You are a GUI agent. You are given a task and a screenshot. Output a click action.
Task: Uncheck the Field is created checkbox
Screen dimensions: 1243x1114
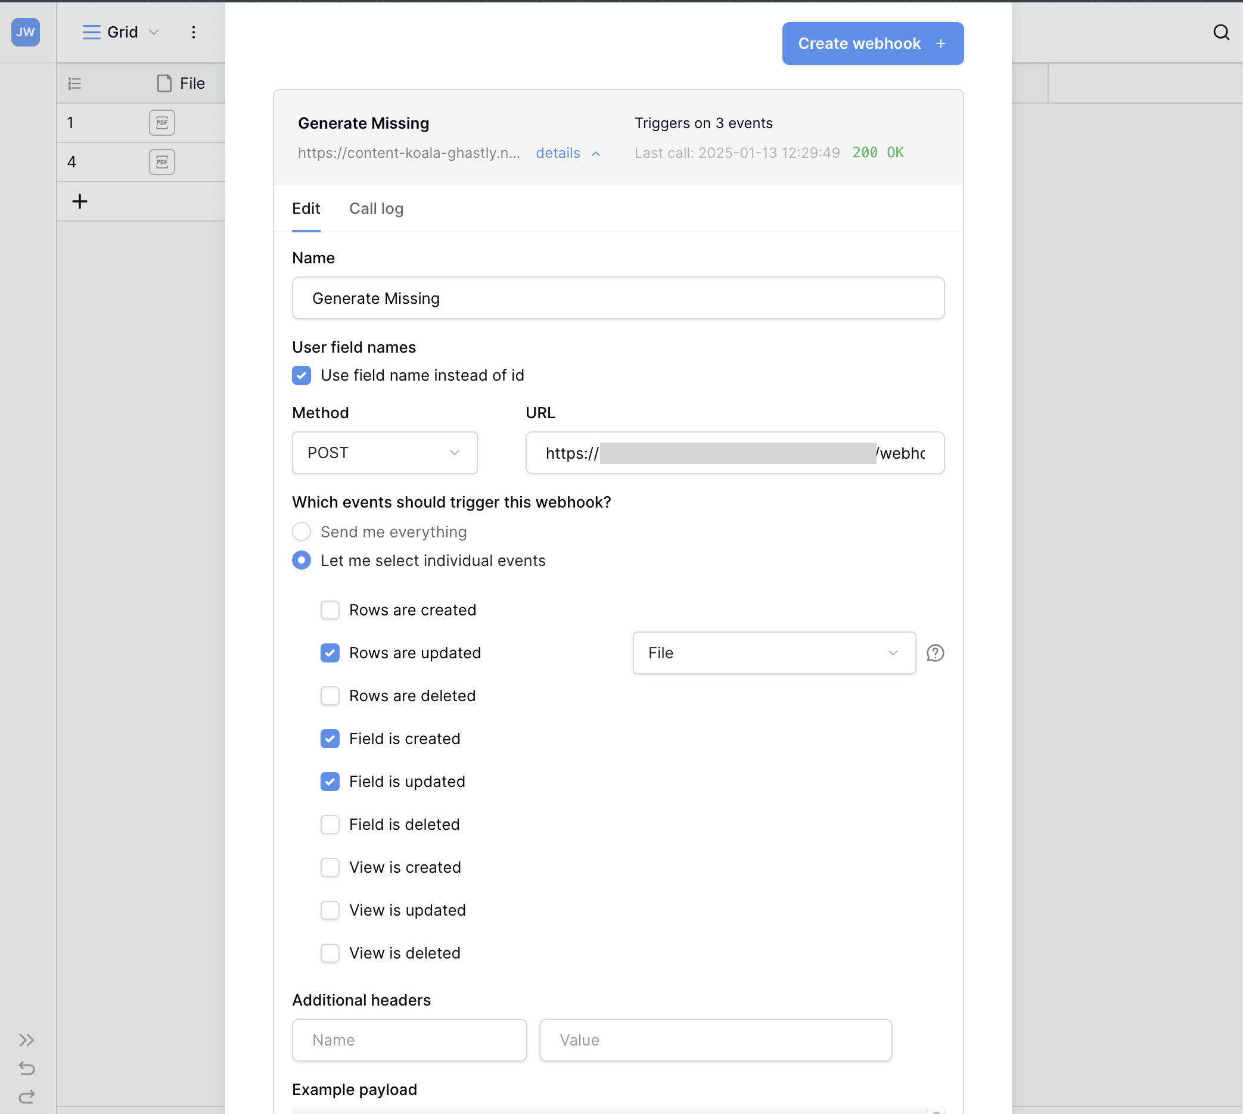[x=330, y=738]
